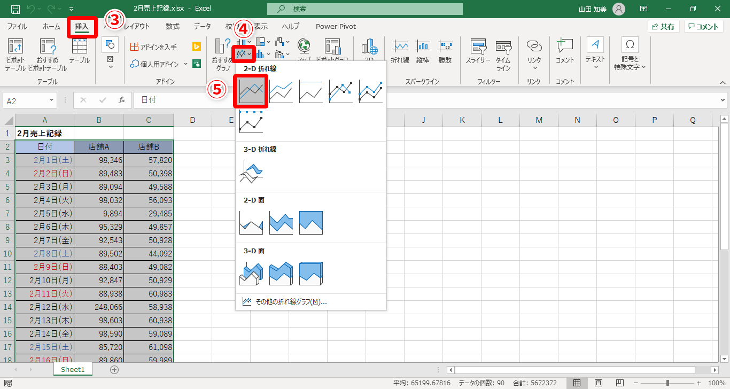The image size is (730, 389).
Task: Click the People Graph add-in icon
Action: click(196, 64)
